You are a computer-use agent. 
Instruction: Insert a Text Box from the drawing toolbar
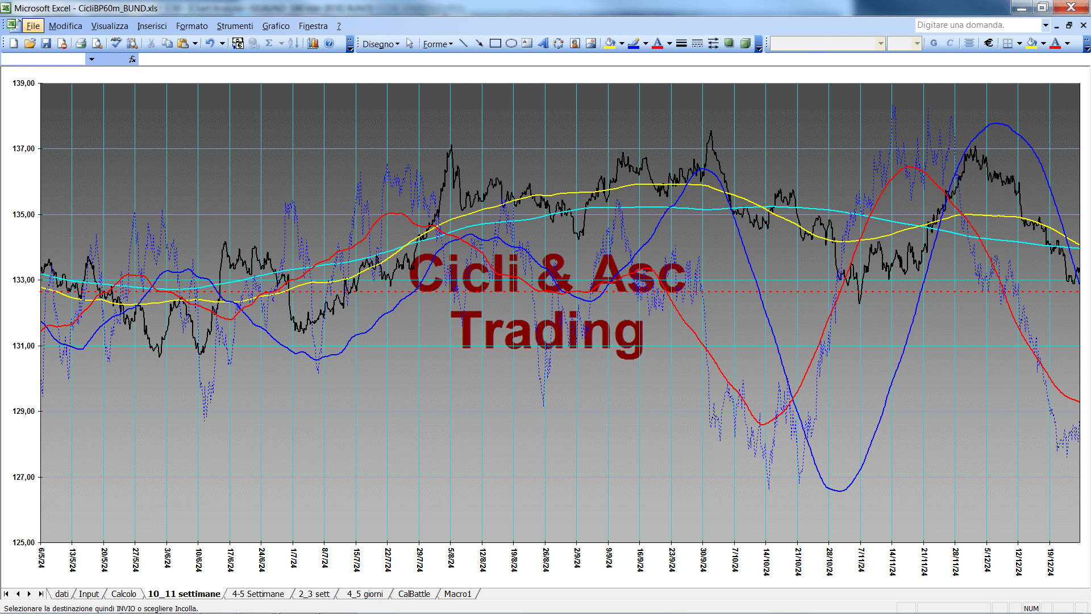click(527, 43)
